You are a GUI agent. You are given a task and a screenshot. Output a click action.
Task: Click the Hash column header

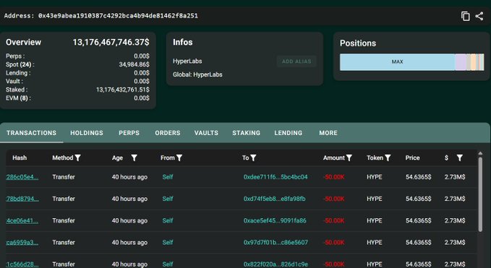pyautogui.click(x=20, y=158)
